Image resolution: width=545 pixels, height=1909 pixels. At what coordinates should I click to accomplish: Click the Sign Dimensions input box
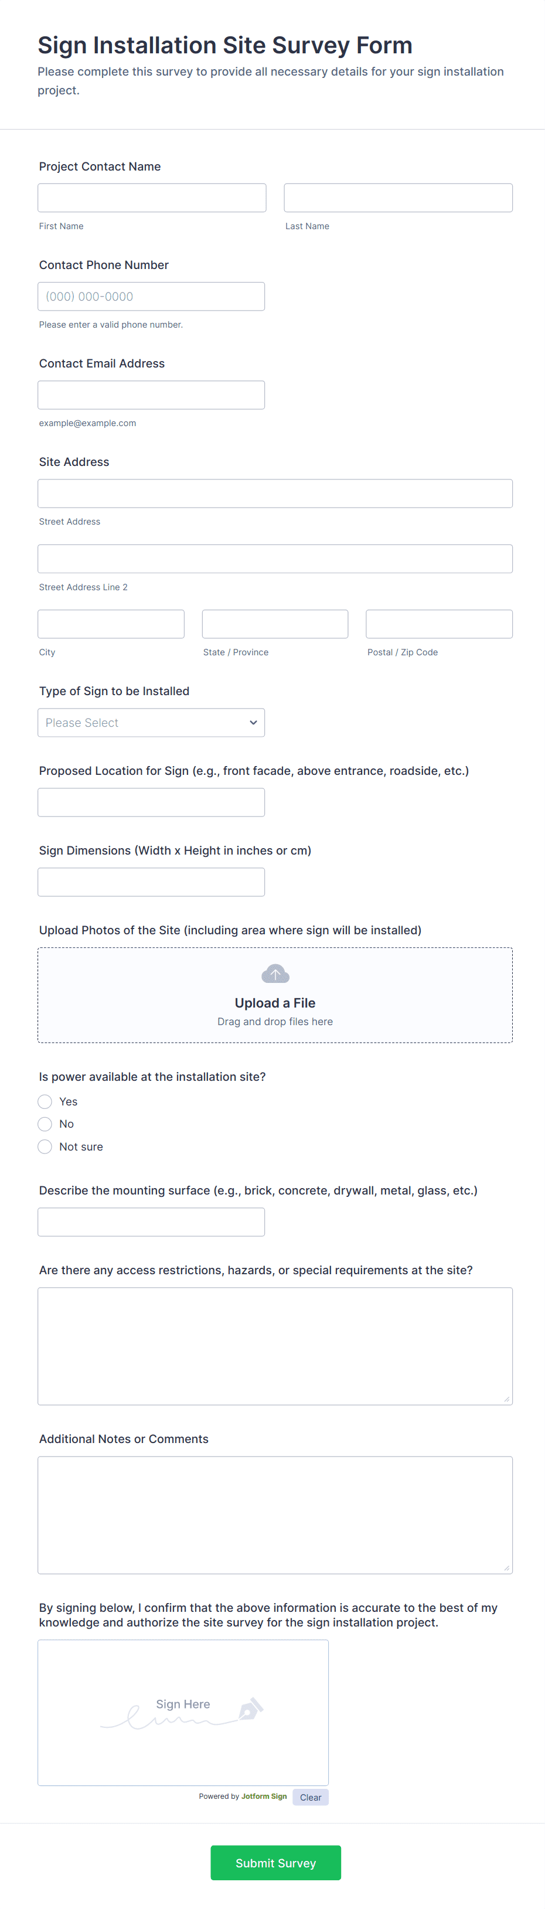[x=151, y=882]
